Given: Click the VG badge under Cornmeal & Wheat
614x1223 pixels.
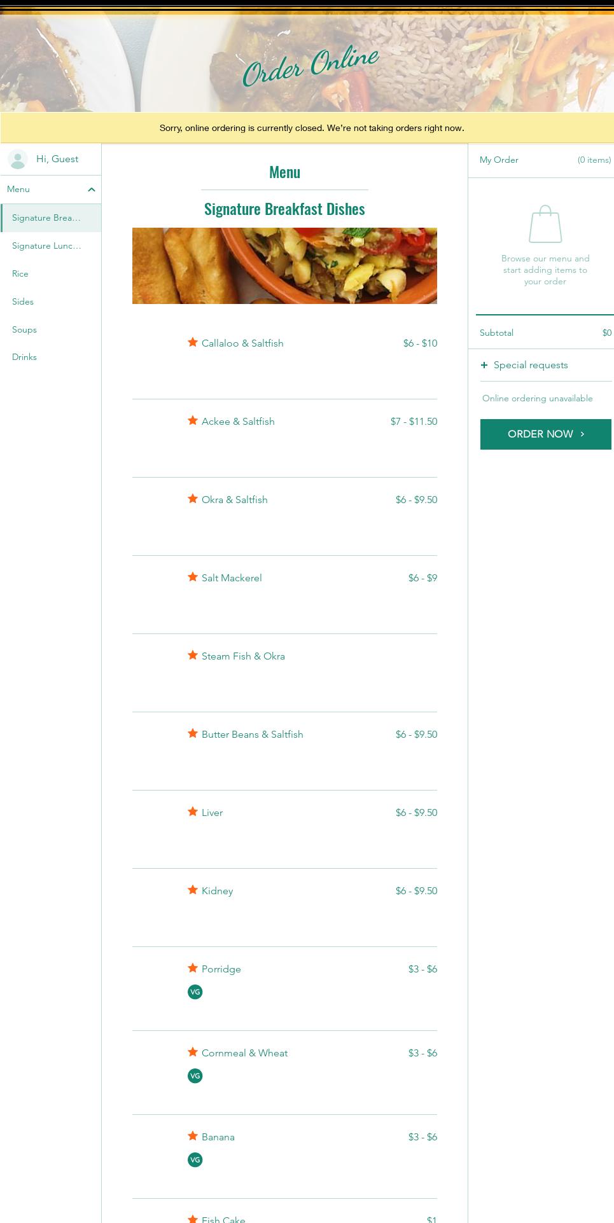Looking at the screenshot, I should [x=195, y=1076].
